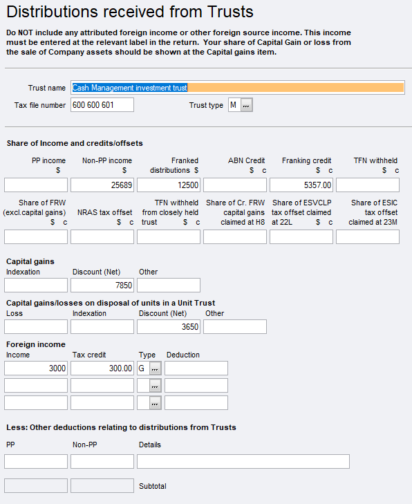Click the Share of ESVCLP tax offset field

pyautogui.click(x=301, y=237)
